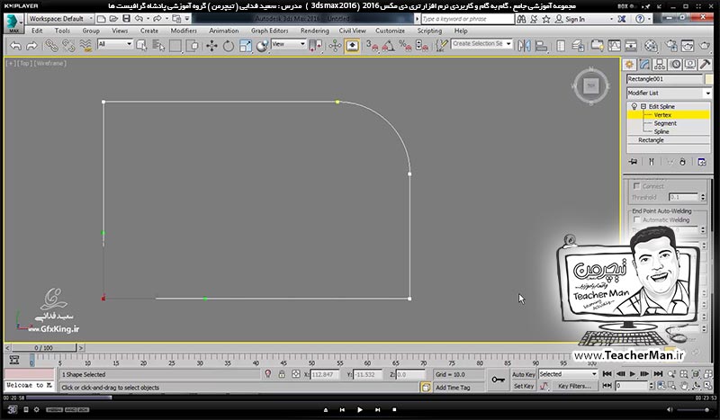
Task: Click the New Scene icon
Action: click(102, 19)
